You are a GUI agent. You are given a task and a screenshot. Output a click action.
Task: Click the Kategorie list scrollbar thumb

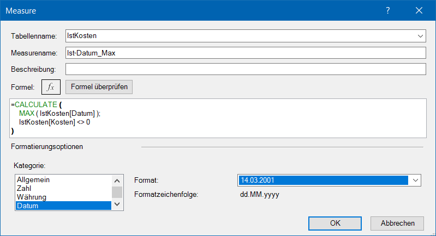pyautogui.click(x=117, y=191)
